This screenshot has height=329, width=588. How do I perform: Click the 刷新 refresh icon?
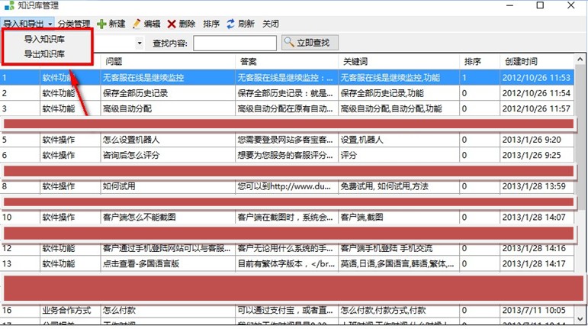point(230,24)
